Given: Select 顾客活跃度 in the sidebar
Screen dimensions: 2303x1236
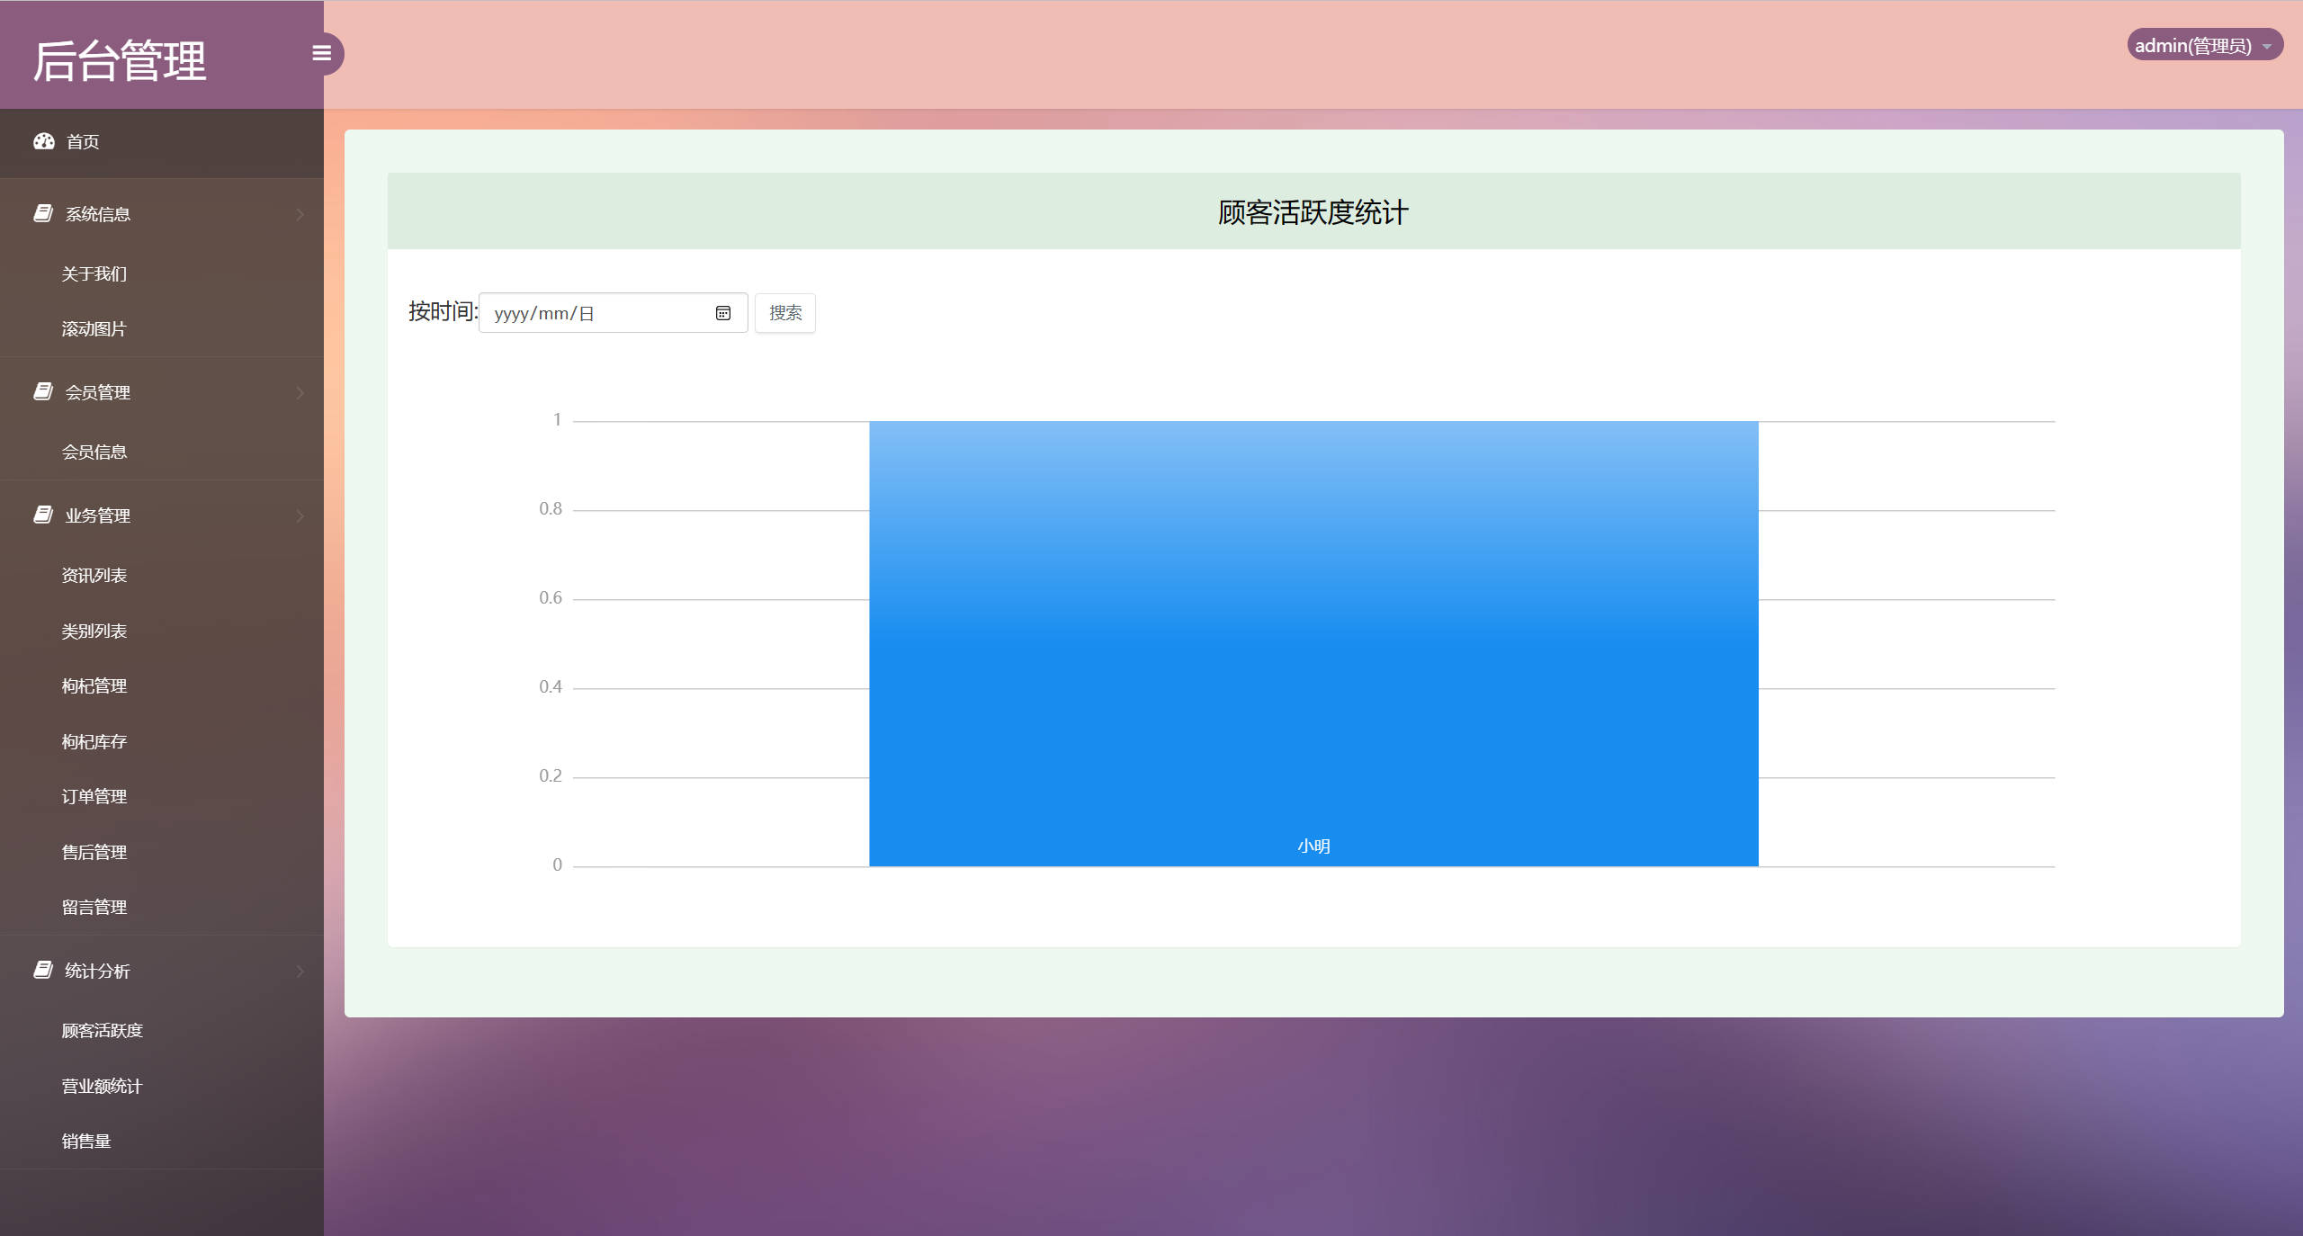Looking at the screenshot, I should tap(102, 1030).
